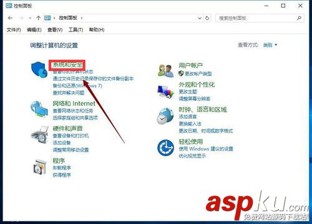Open 查看你的计算机状态 link

coord(73,72)
